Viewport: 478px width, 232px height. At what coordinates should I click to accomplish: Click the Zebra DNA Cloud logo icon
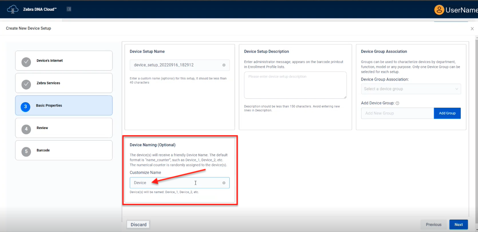pos(12,9)
